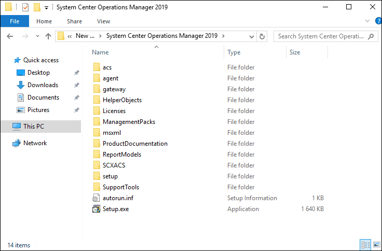This screenshot has height=251, width=382.
Task: Click the 'Setup Information' type text
Action: click(252, 198)
